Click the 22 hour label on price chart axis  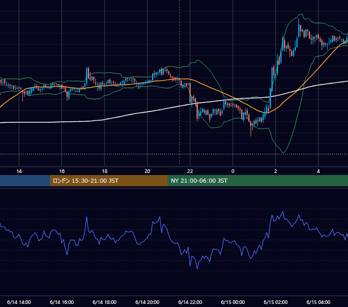click(190, 171)
